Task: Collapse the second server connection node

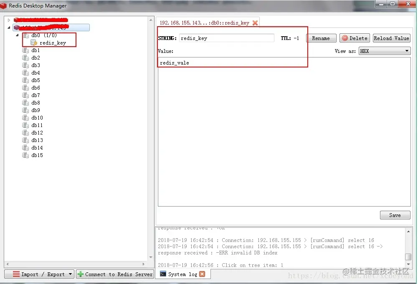Action: click(x=9, y=27)
